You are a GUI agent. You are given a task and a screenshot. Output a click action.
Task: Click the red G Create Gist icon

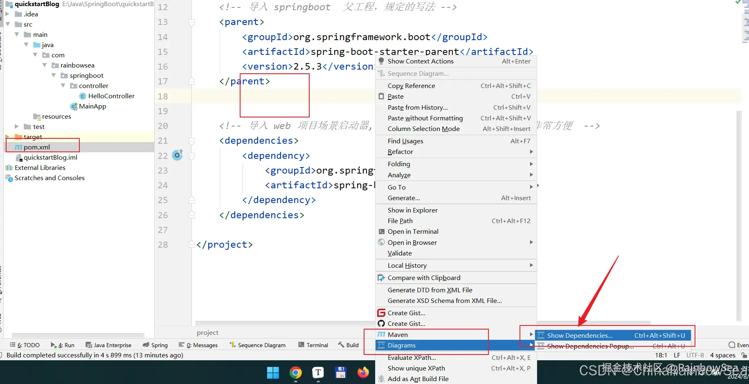(x=381, y=313)
